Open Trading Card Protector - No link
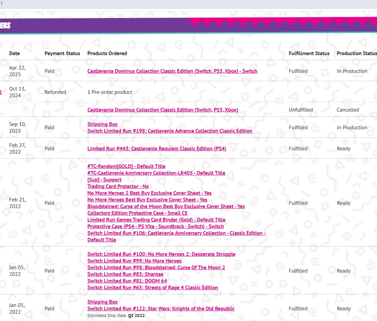Viewport: 377px width, 321px height. tap(118, 186)
